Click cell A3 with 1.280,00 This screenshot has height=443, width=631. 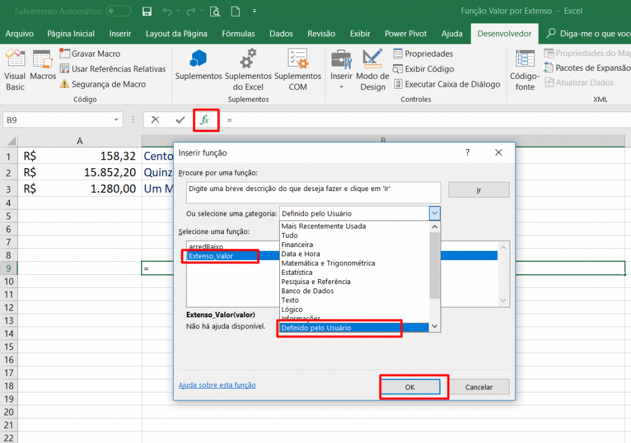click(x=79, y=189)
